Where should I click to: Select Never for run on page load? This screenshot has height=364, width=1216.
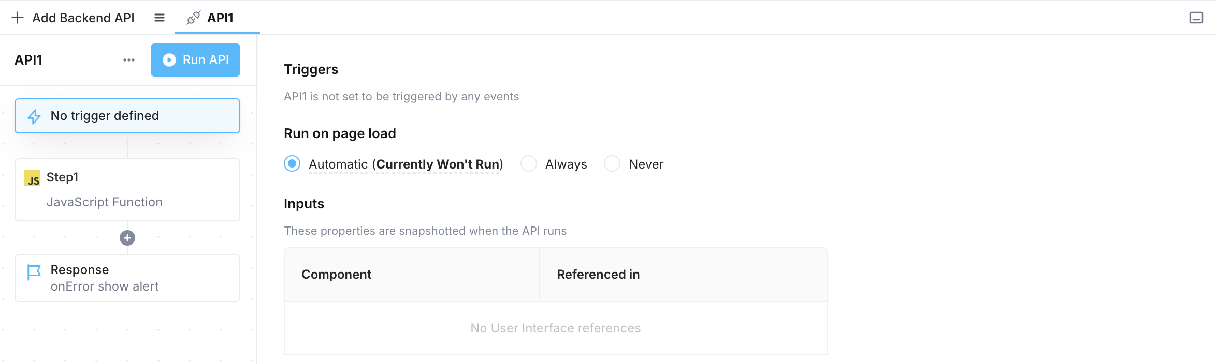(612, 164)
